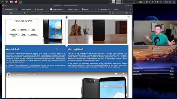Switch to Purism Librem 5 tab
This screenshot has width=177, height=99.
26,9
